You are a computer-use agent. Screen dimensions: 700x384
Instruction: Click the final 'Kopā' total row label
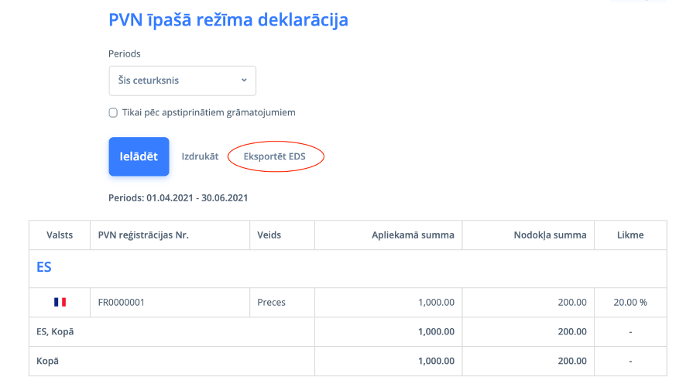[49, 362]
